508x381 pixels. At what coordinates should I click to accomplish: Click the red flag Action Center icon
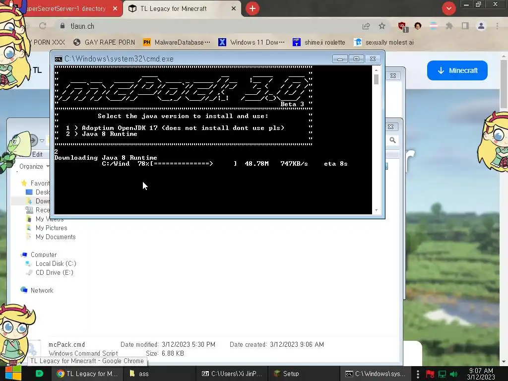pos(430,374)
